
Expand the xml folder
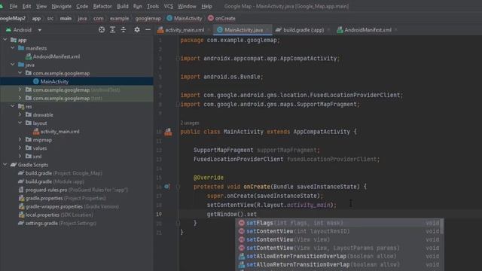coord(20,156)
